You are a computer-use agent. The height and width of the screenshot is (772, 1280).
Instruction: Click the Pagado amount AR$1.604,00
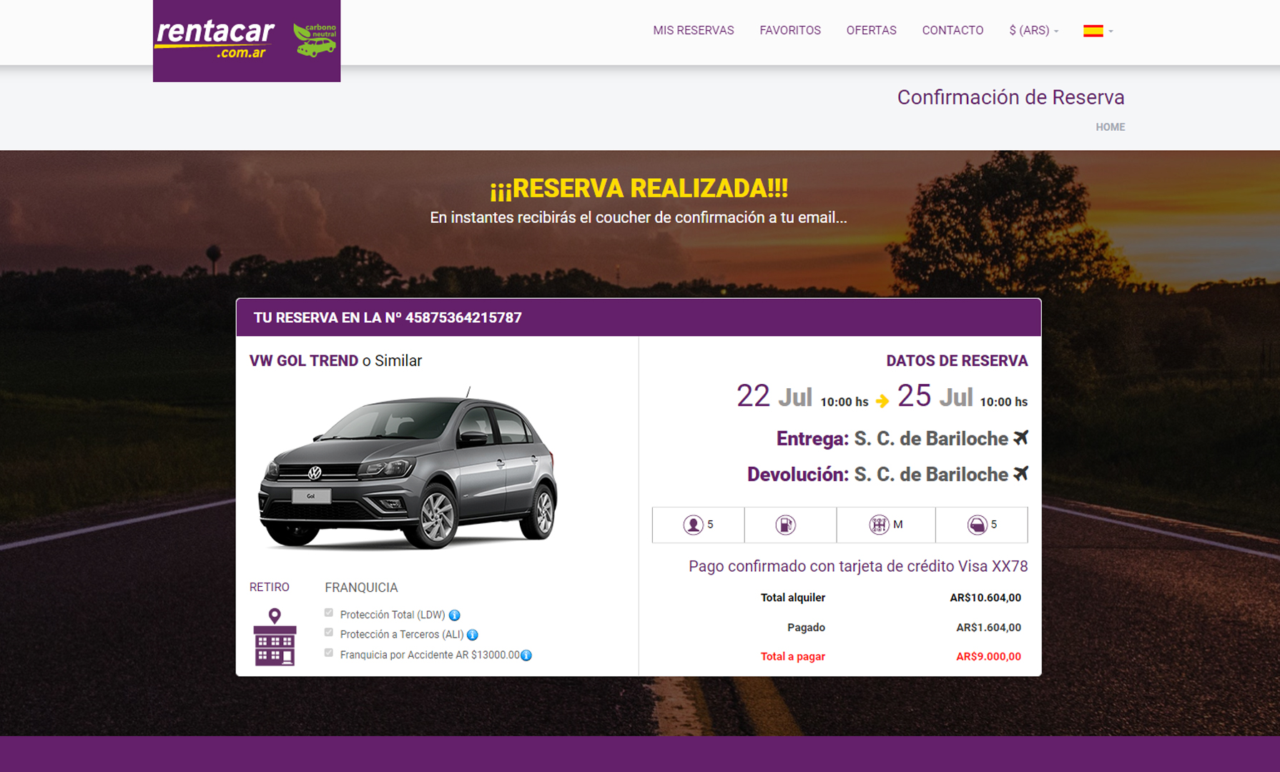[988, 628]
